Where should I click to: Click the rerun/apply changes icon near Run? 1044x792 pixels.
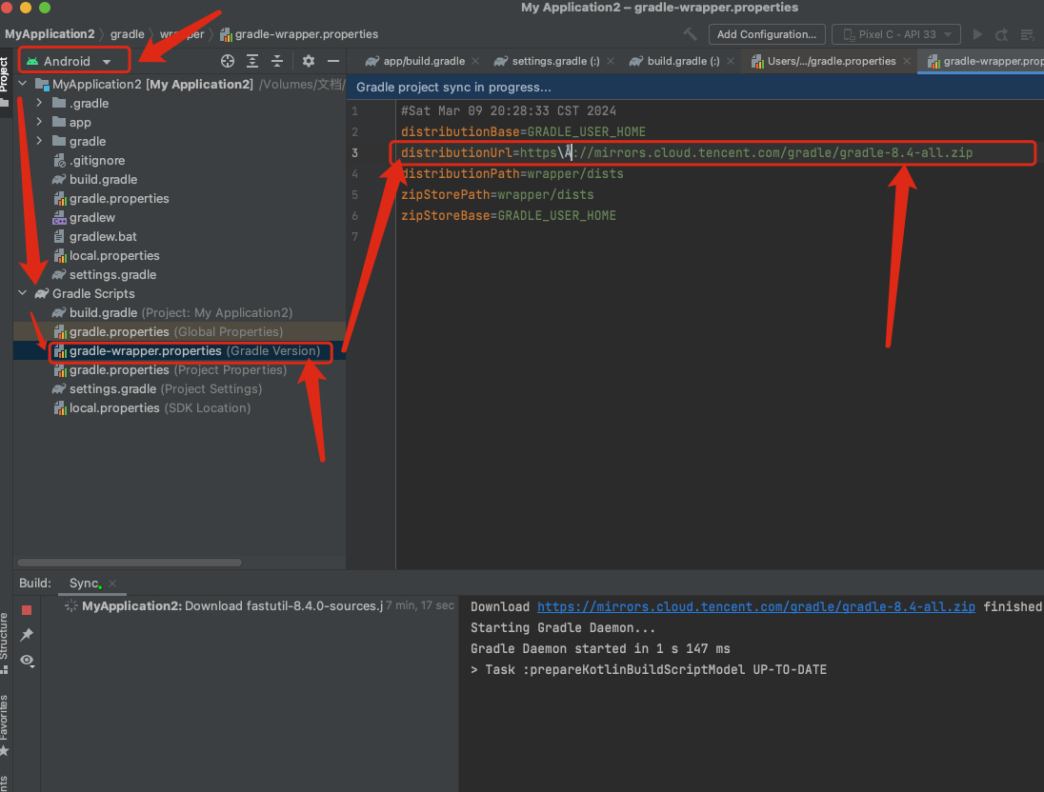coord(1001,34)
